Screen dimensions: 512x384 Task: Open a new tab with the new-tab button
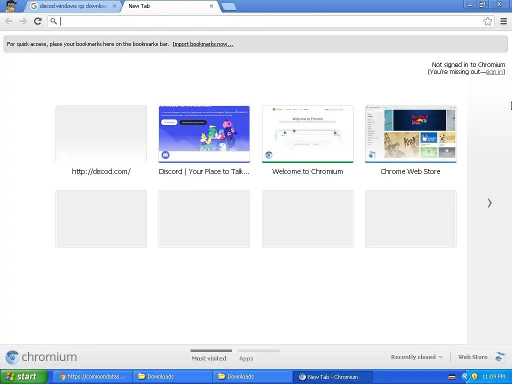point(228,6)
